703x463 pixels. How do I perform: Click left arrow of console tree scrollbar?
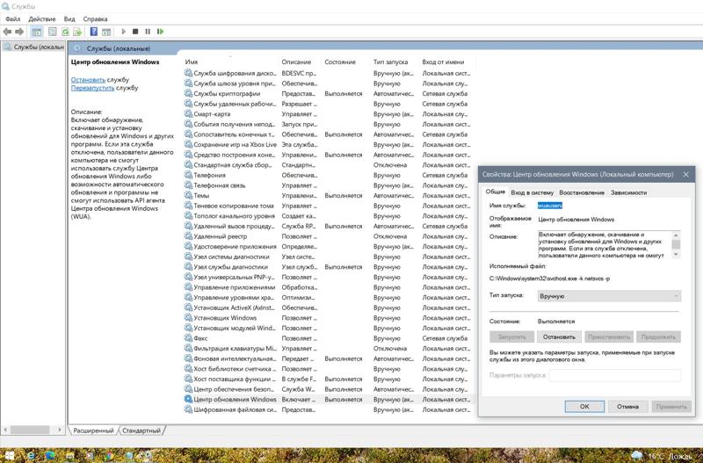tap(5, 430)
